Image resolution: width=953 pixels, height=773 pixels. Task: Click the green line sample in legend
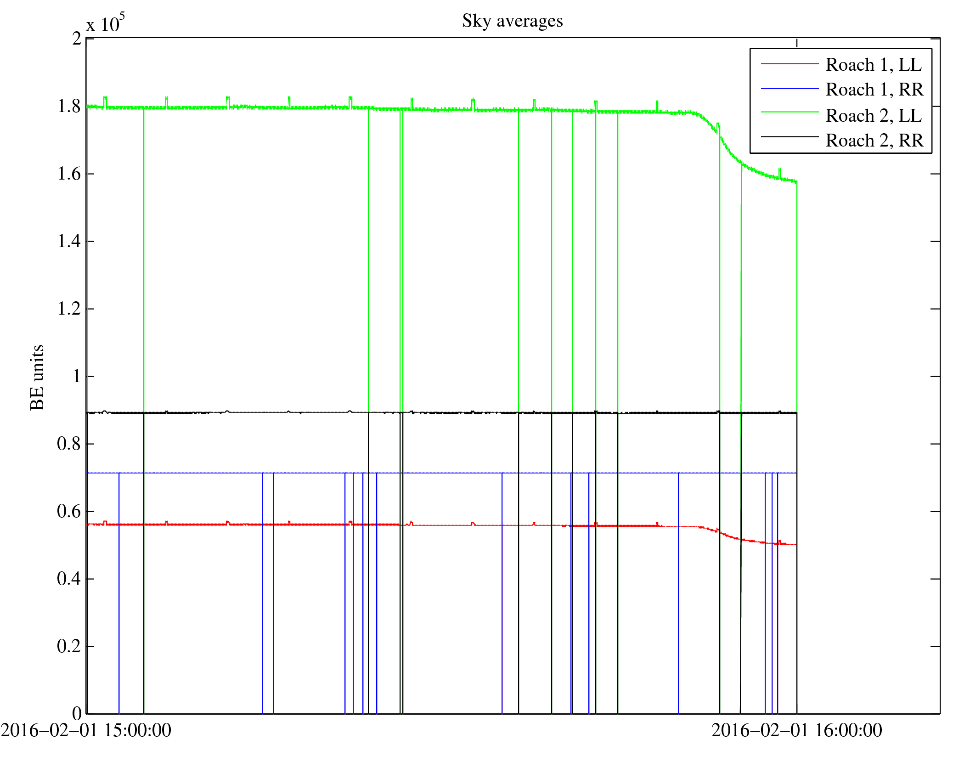pos(789,112)
